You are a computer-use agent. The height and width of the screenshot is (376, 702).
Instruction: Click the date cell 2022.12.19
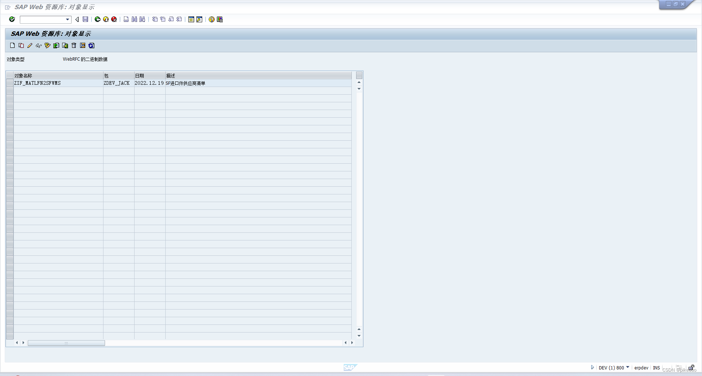click(150, 83)
